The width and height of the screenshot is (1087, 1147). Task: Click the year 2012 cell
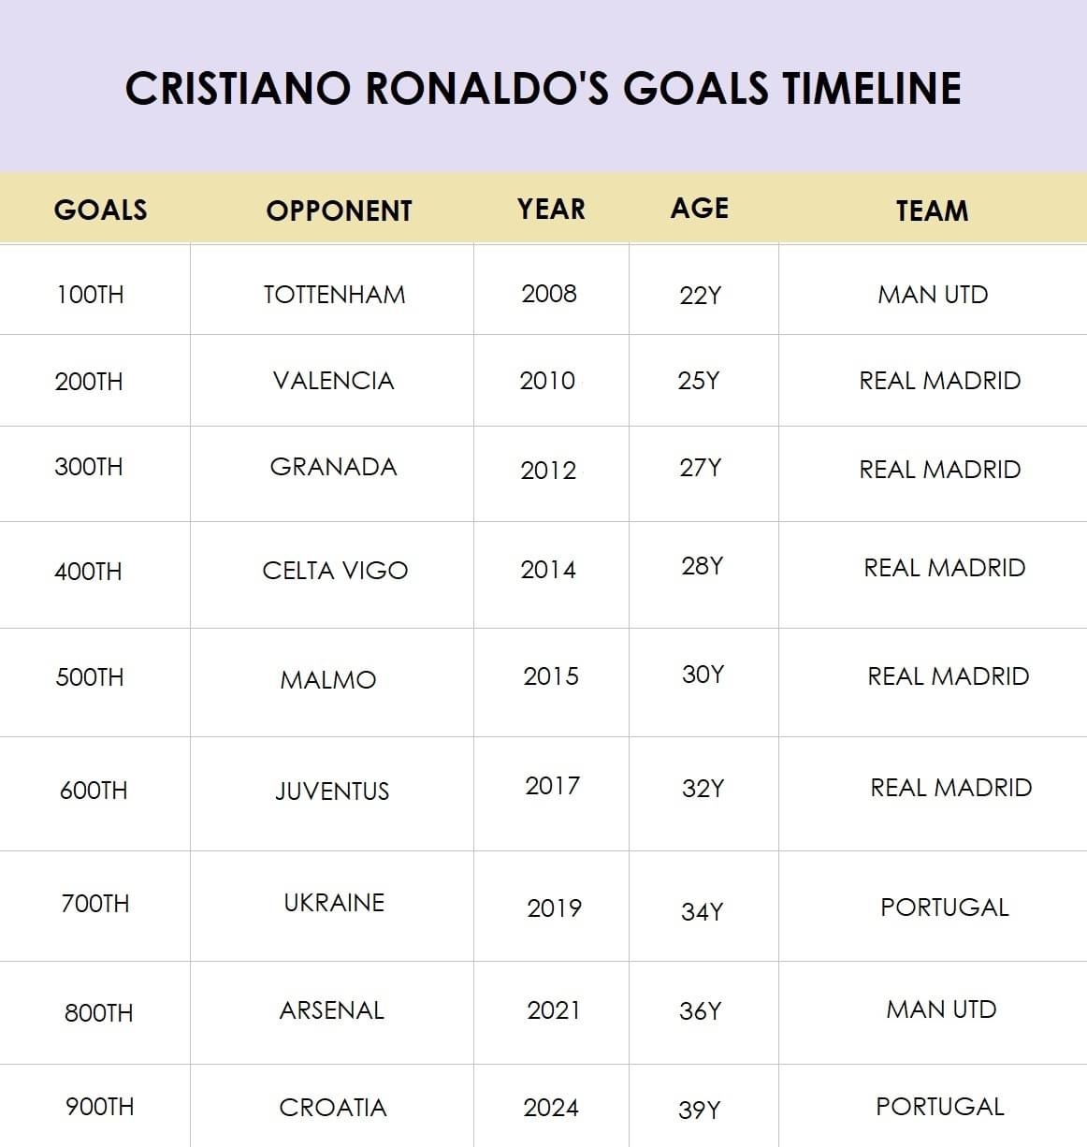[549, 470]
